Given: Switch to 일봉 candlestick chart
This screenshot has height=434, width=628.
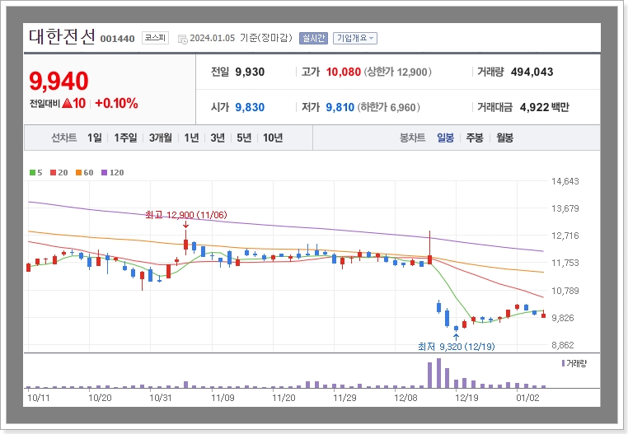Looking at the screenshot, I should (x=445, y=138).
